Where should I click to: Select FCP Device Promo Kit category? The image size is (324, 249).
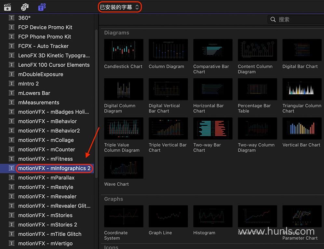47,27
